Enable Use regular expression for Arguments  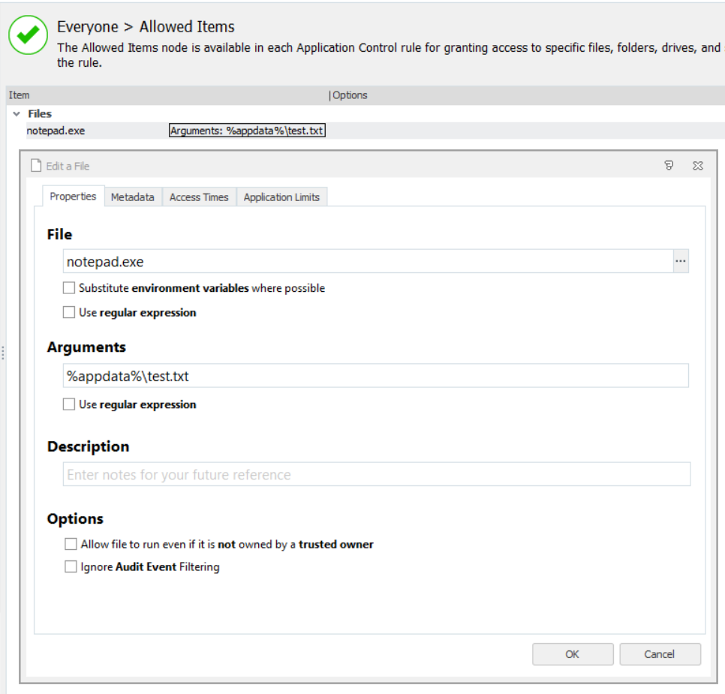tap(68, 404)
